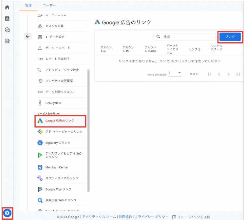The image size is (244, 220).
Task: Open 利用規約 footer link
Action: pos(125,217)
